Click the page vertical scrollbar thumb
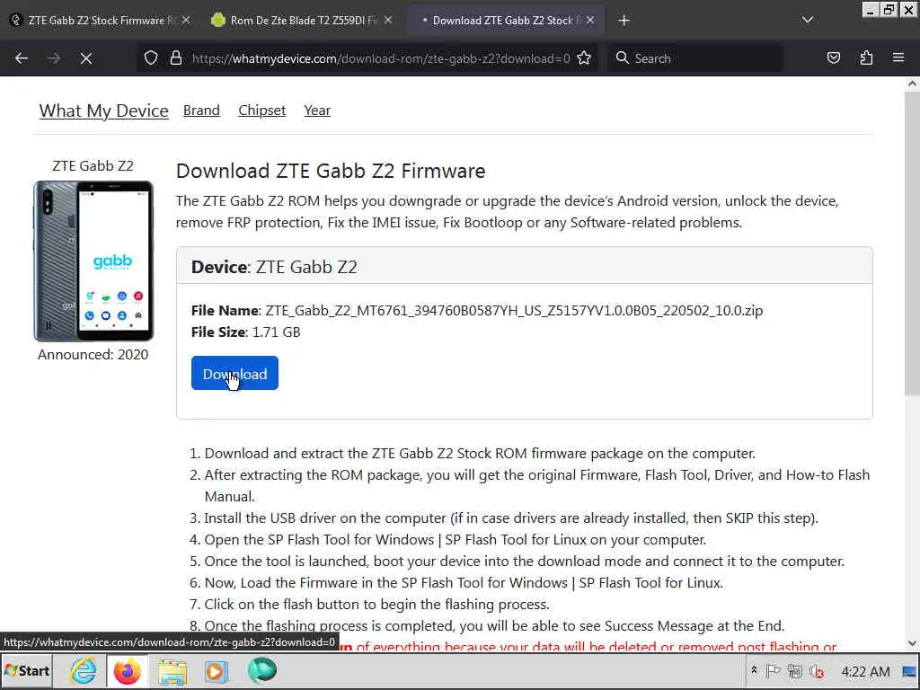Image resolution: width=920 pixels, height=690 pixels. point(912,243)
